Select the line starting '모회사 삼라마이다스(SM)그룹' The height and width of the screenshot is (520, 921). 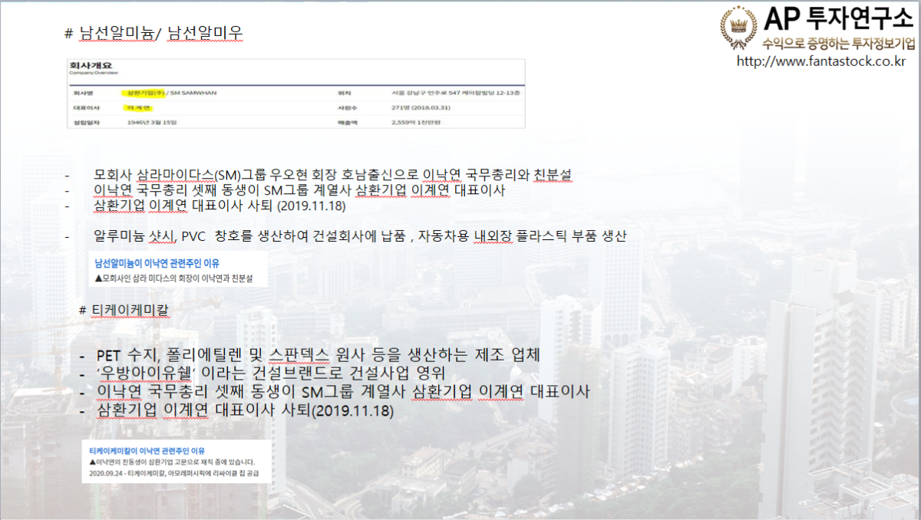coord(332,175)
